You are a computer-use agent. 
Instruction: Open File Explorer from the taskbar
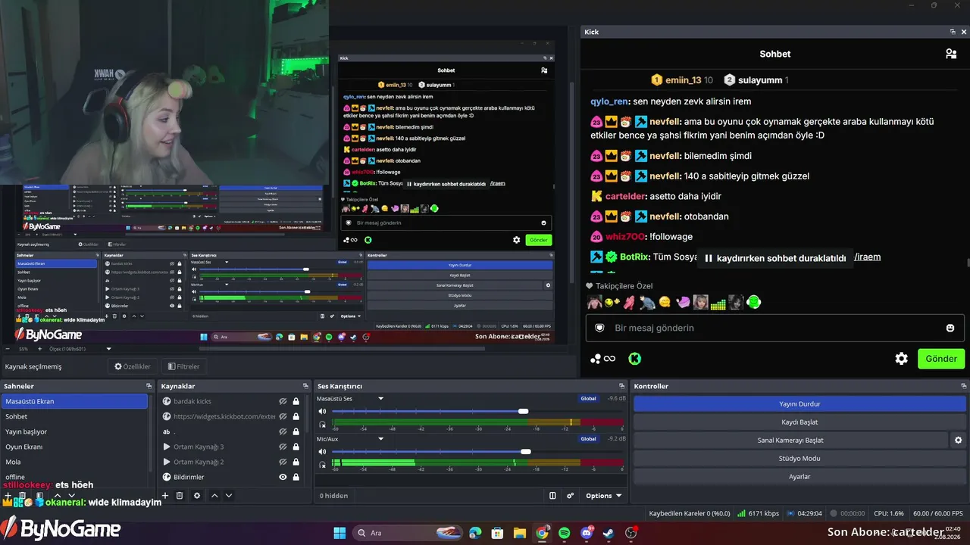coord(520,533)
